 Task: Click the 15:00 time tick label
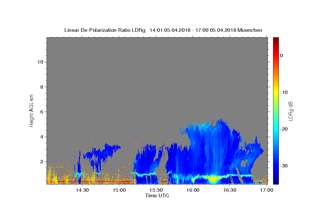(119, 190)
